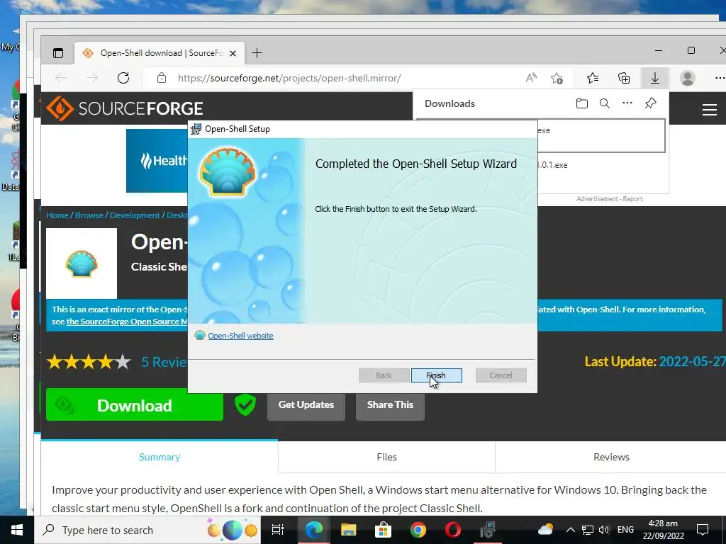
Task: Add this page to favorites
Action: click(x=557, y=78)
